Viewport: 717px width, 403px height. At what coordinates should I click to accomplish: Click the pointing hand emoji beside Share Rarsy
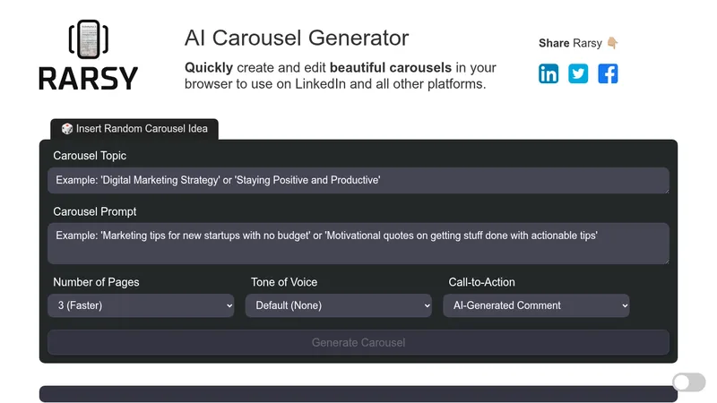(613, 43)
